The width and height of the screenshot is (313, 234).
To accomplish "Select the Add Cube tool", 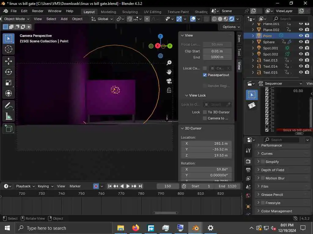I will pyautogui.click(x=8, y=129).
